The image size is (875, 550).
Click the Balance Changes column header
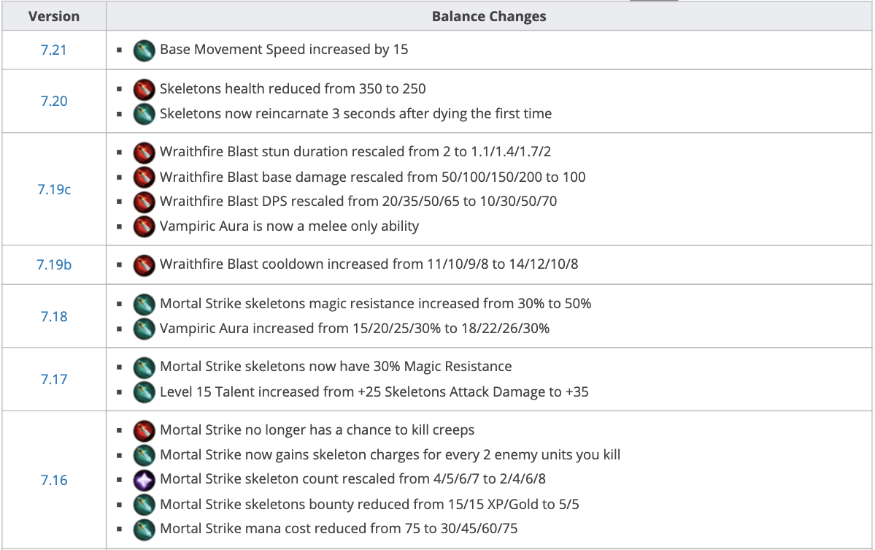click(x=489, y=16)
